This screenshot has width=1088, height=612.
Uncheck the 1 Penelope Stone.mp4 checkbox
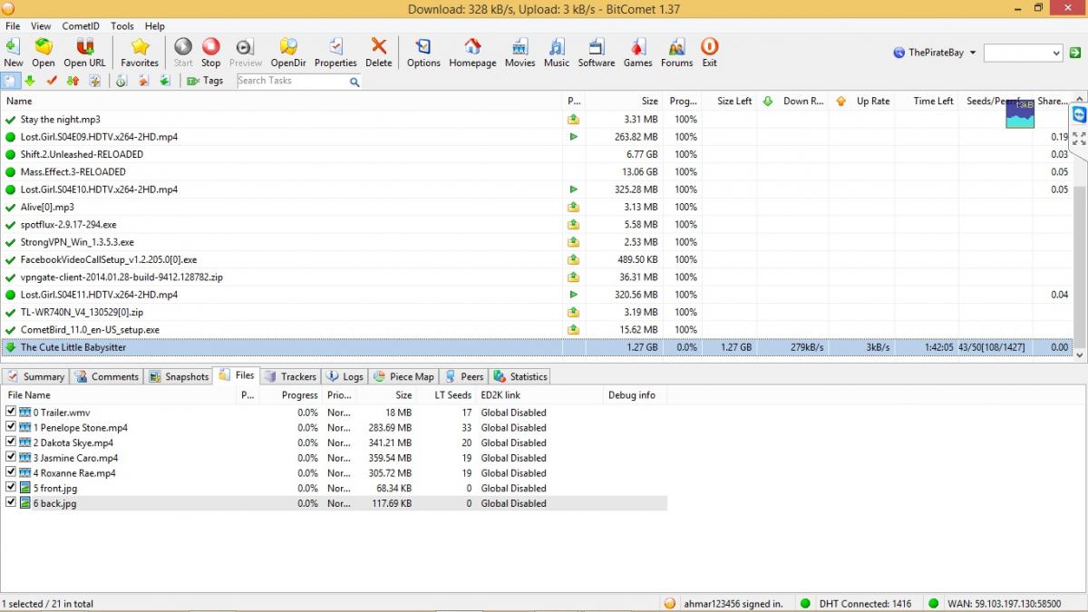tap(11, 428)
